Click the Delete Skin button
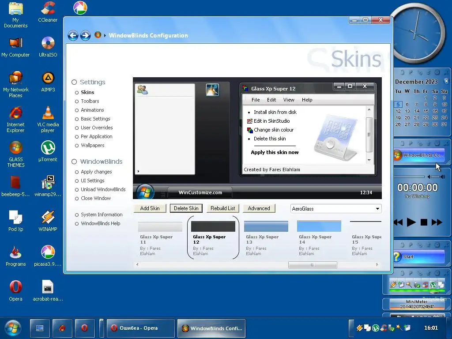 [186, 208]
